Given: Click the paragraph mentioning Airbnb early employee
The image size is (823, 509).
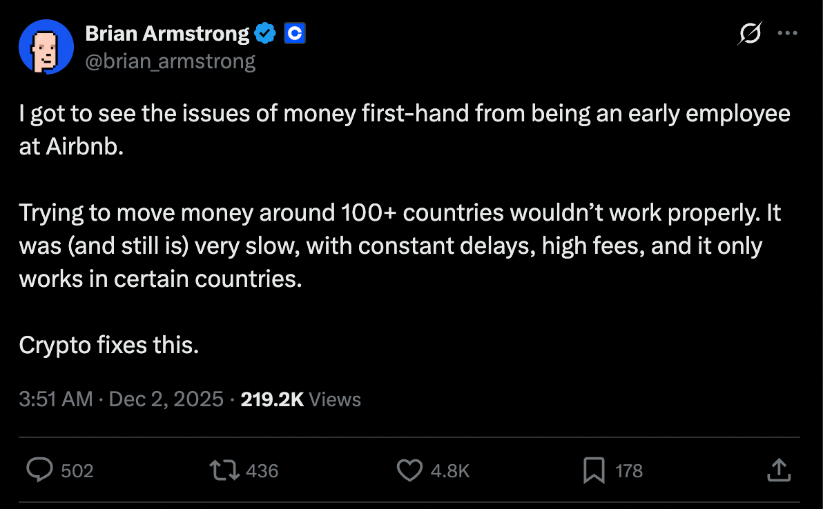Looking at the screenshot, I should [x=404, y=130].
